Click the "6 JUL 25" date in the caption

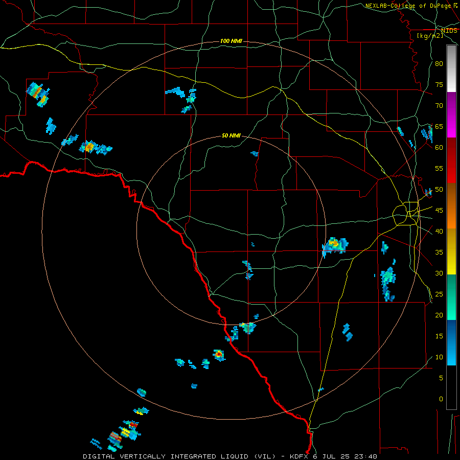[x=332, y=456]
